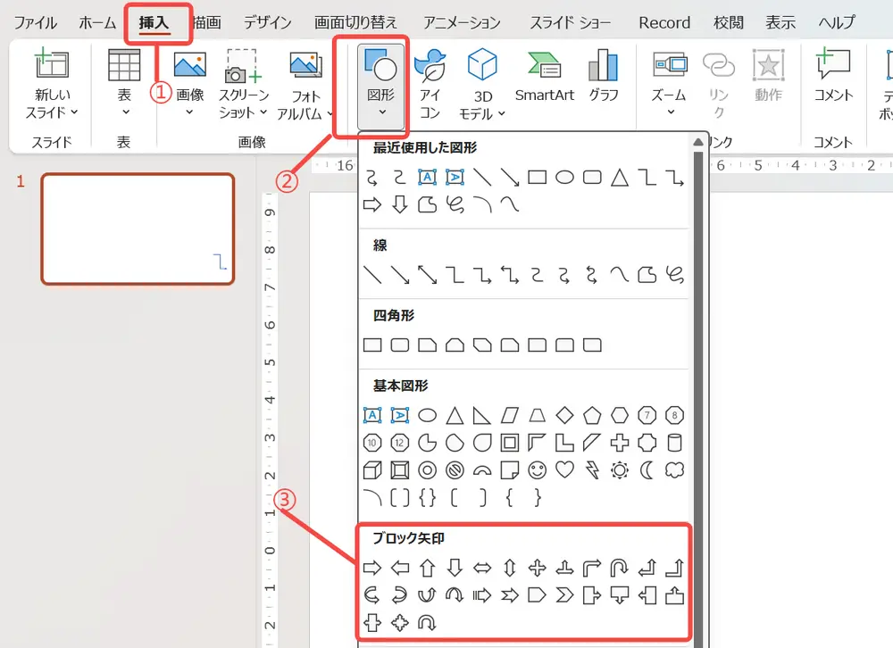The width and height of the screenshot is (893, 648).
Task: Choose the pentagon in 基本図形
Action: coord(592,416)
